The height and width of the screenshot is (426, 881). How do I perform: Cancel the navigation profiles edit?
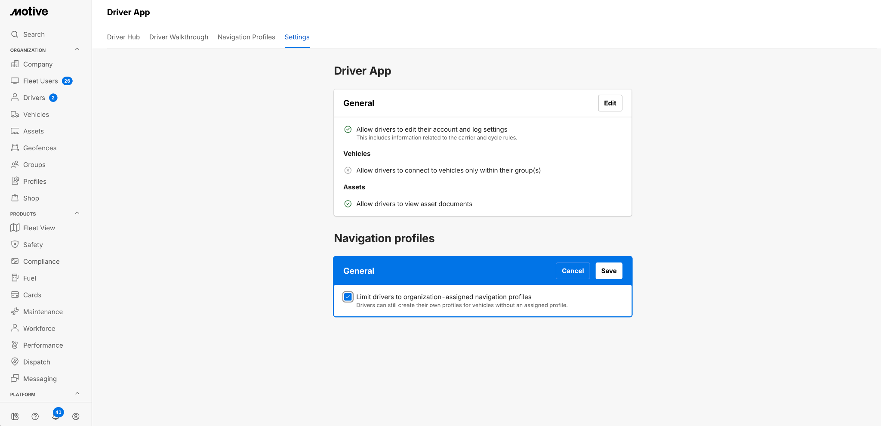click(573, 271)
